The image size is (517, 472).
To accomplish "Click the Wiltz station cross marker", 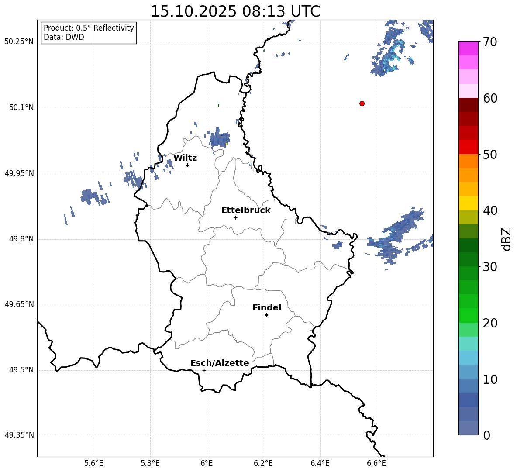I will click(188, 165).
